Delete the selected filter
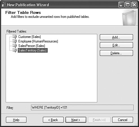The image size is (139, 127). pos(116,53)
